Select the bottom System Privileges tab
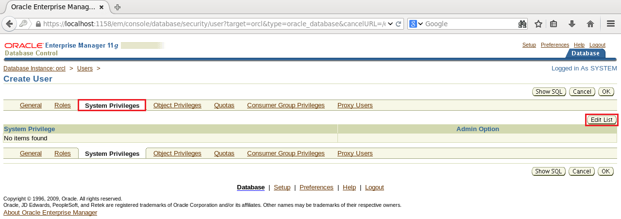Screen dimensions: 621x219 pyautogui.click(x=112, y=153)
